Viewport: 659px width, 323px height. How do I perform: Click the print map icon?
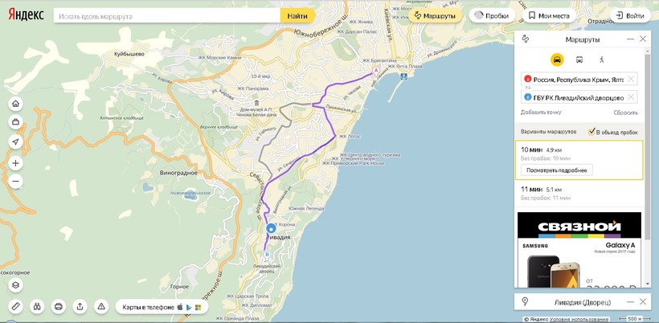point(59,306)
